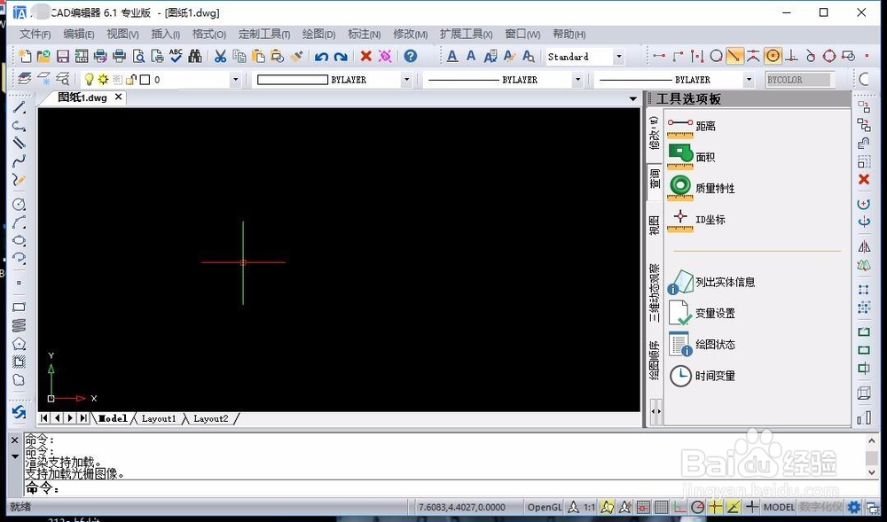The height and width of the screenshot is (522, 887).
Task: Open the 文件(F) menu
Action: [35, 34]
